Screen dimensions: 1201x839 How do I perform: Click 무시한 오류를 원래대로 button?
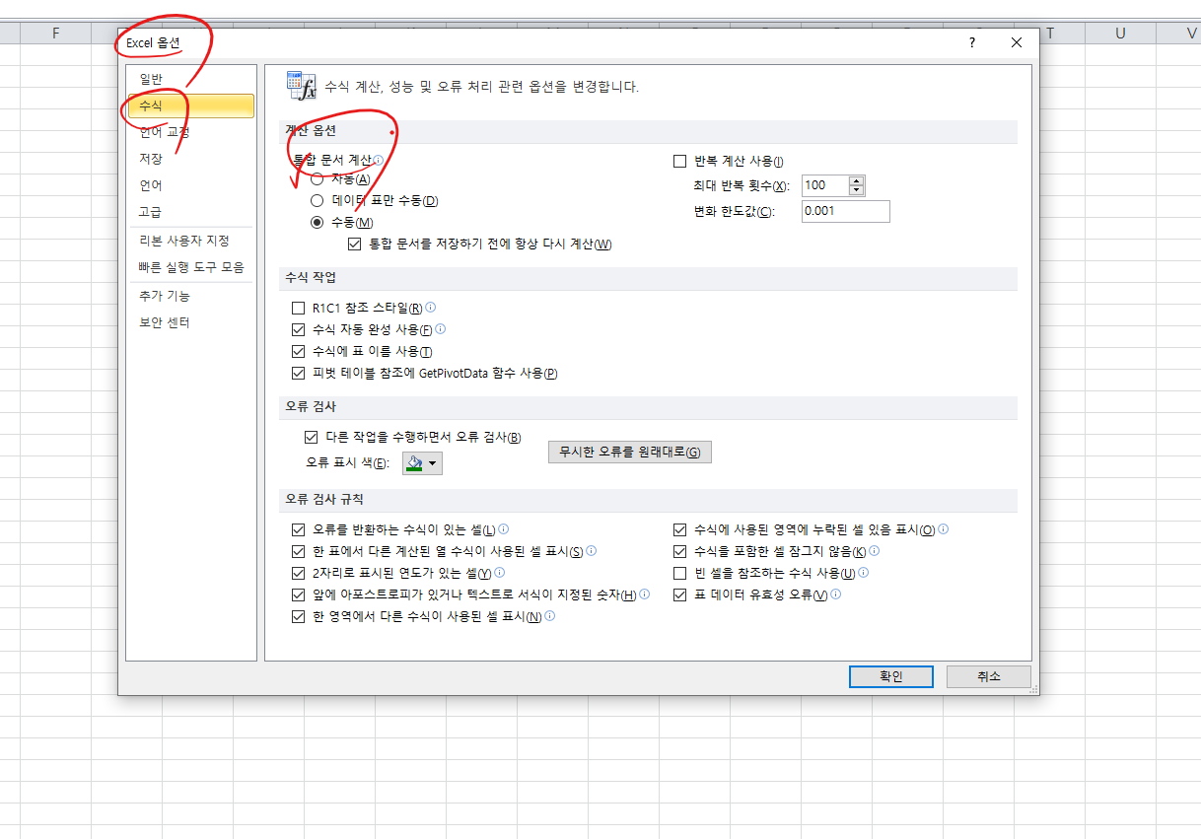click(x=629, y=452)
